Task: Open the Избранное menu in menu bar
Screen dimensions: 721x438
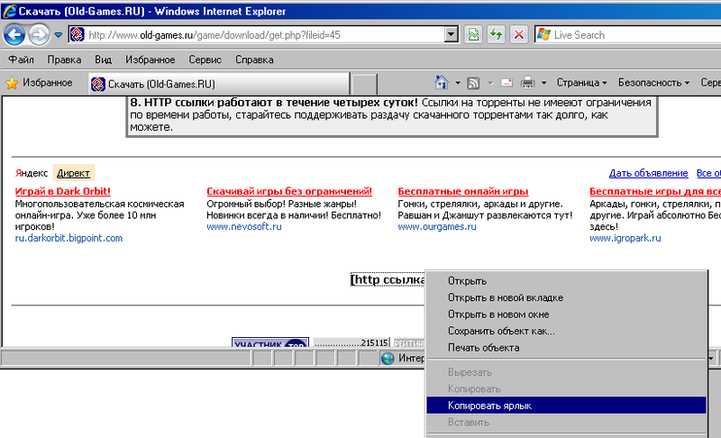Action: 150,59
